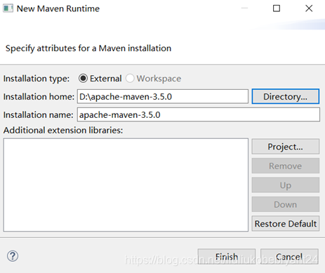Click Finish to create Maven runtime
Screen dimensions: 325x273
coord(227,257)
